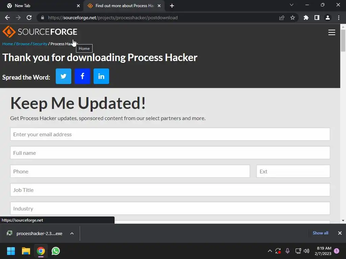The width and height of the screenshot is (346, 259).
Task: Open the Windows Start menu
Action: [x=11, y=251]
